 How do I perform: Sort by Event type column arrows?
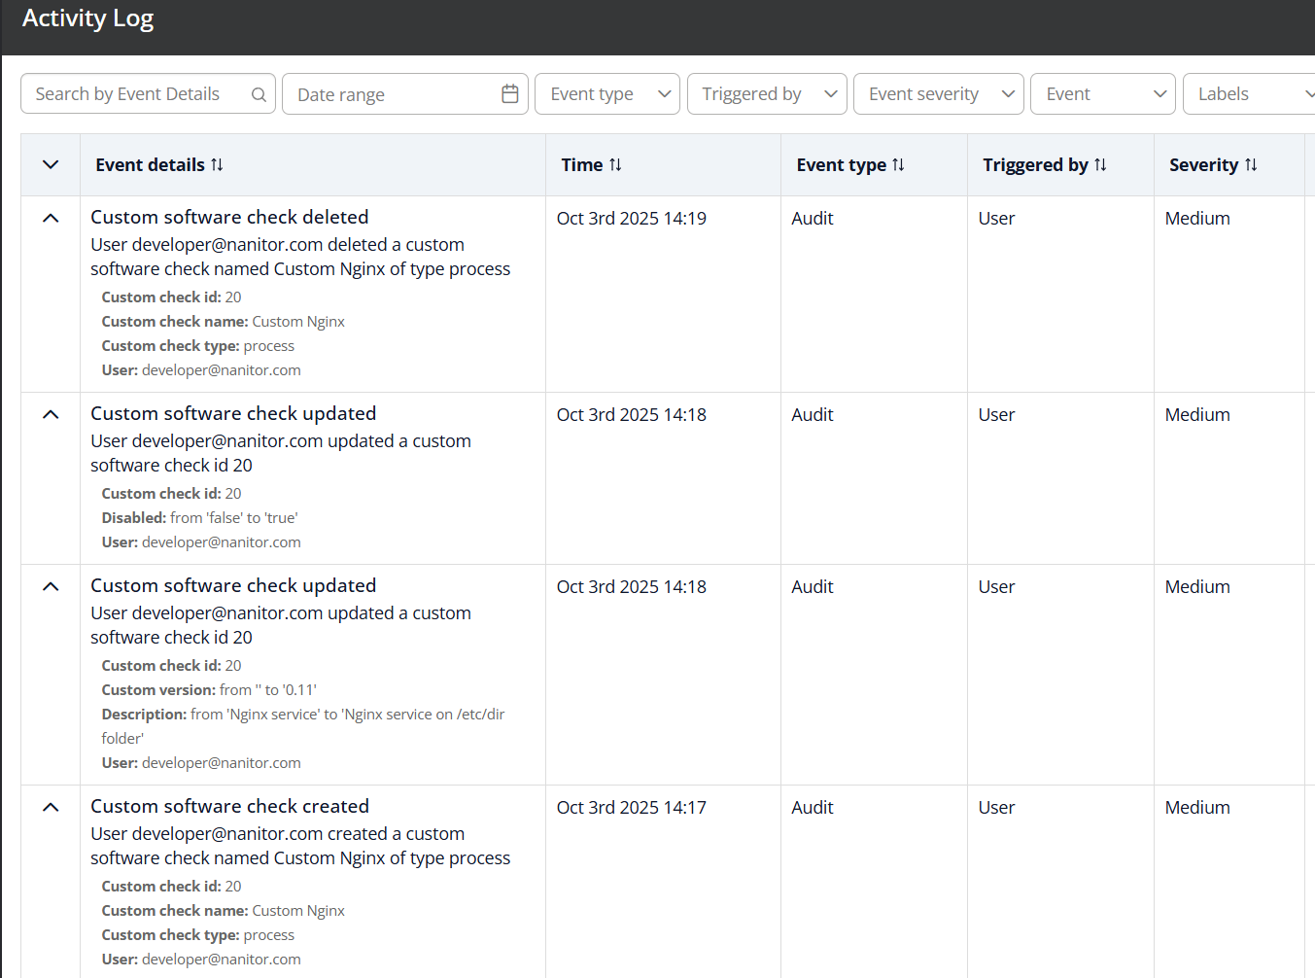click(898, 165)
